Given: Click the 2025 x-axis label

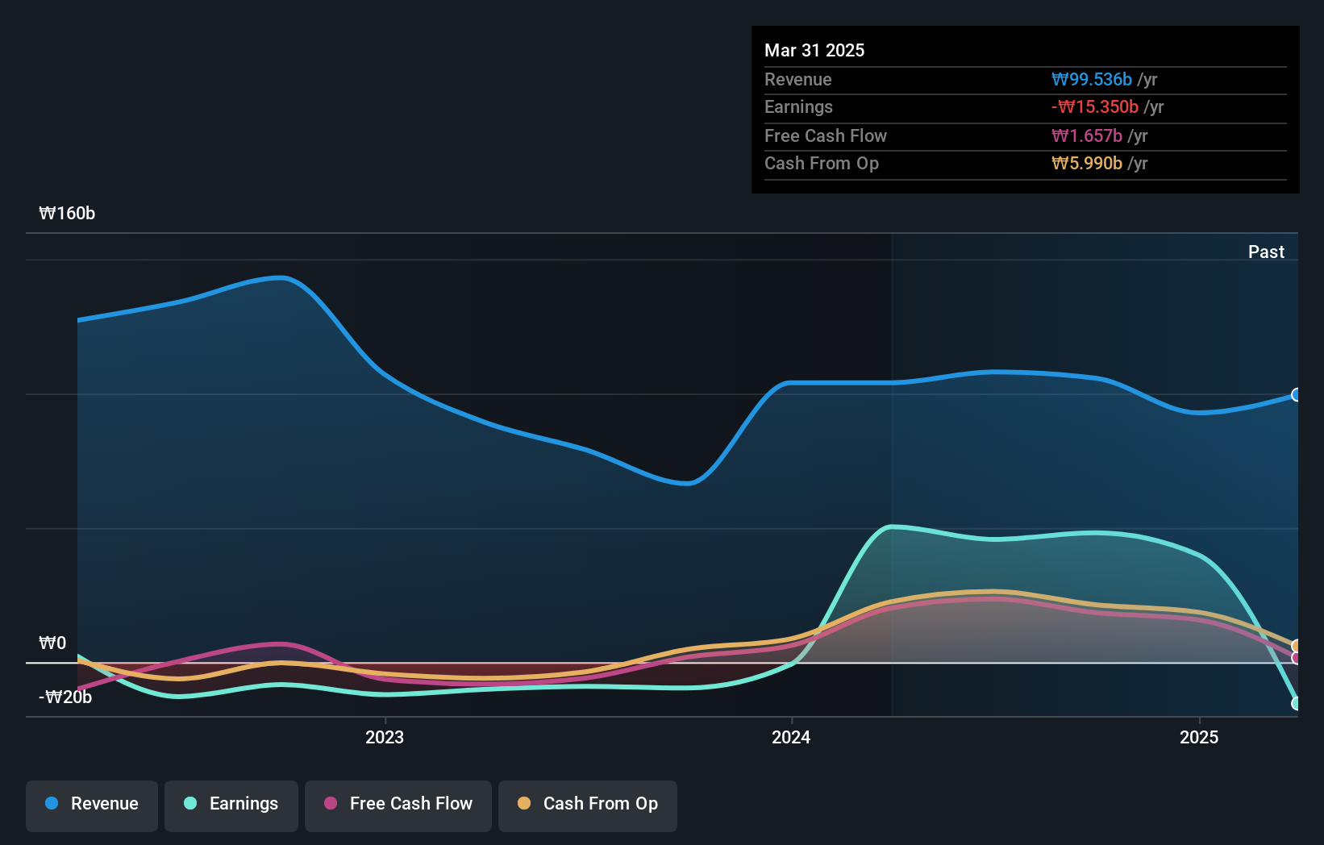Looking at the screenshot, I should [x=1199, y=737].
